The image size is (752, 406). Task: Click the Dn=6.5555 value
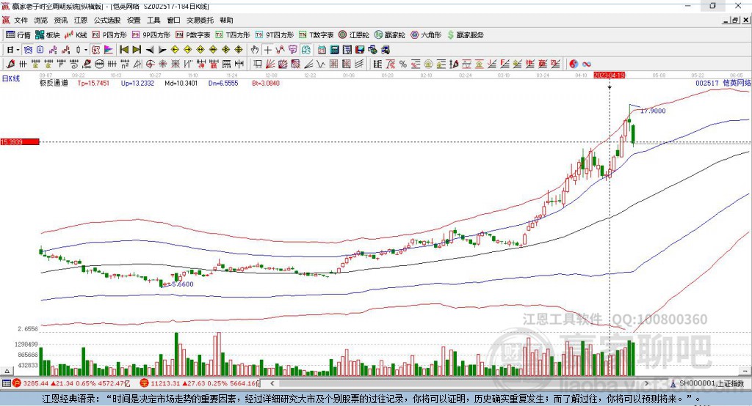223,83
